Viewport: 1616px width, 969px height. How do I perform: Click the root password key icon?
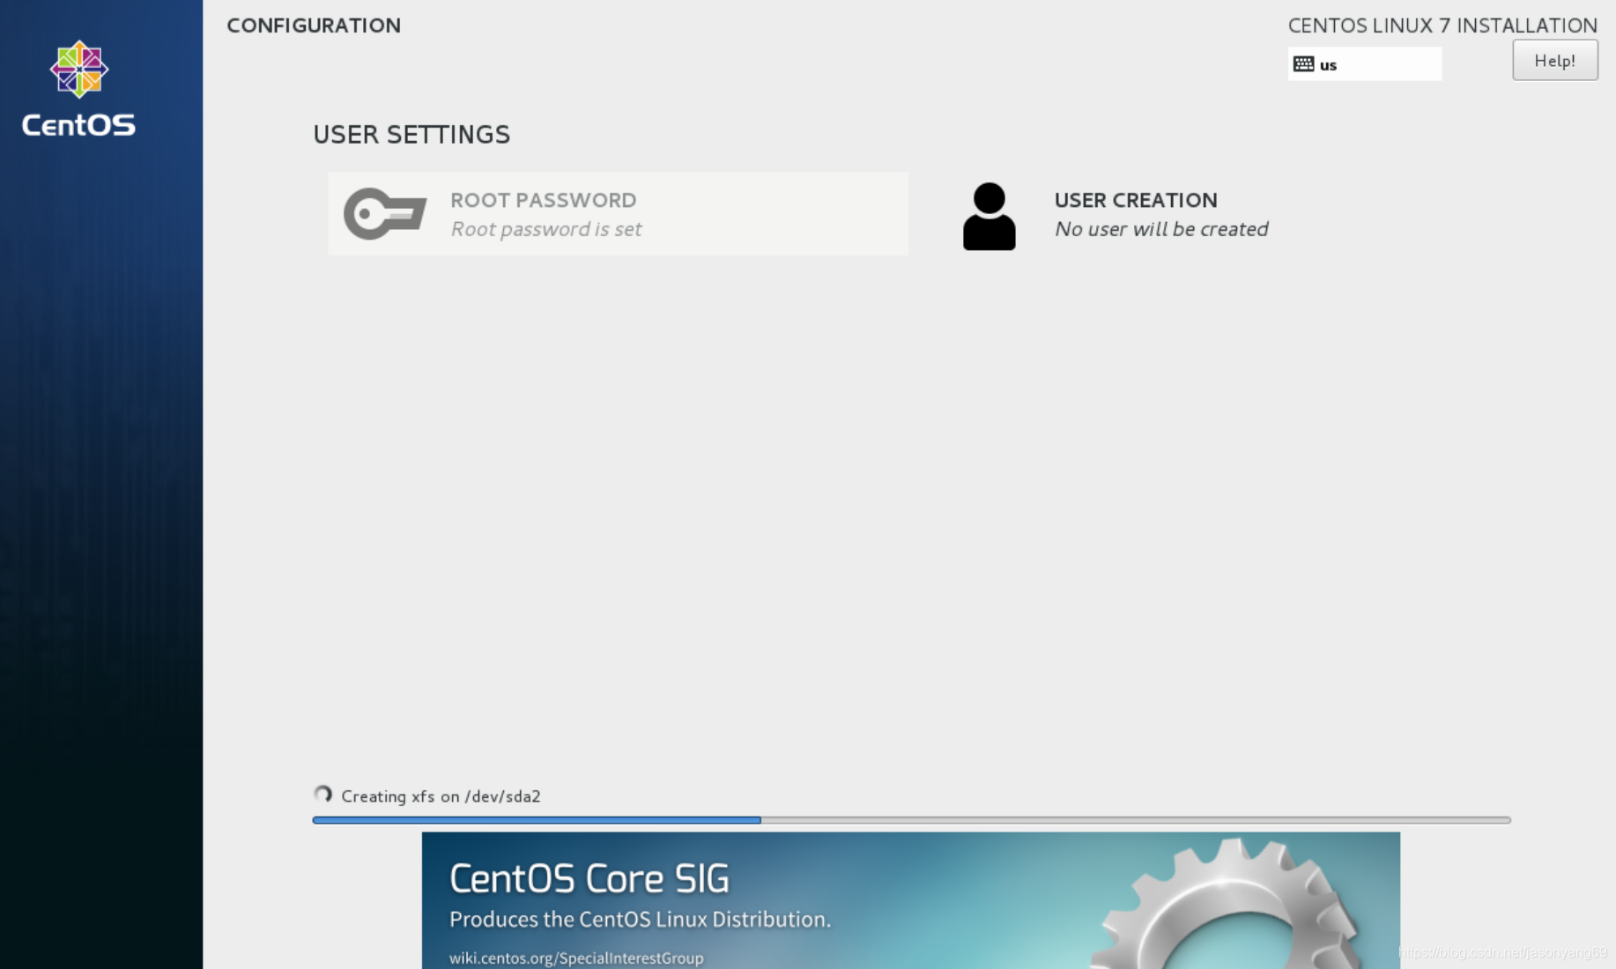tap(385, 213)
